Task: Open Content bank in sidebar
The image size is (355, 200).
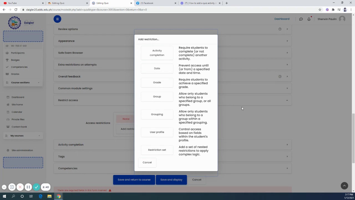Action: click(19, 127)
